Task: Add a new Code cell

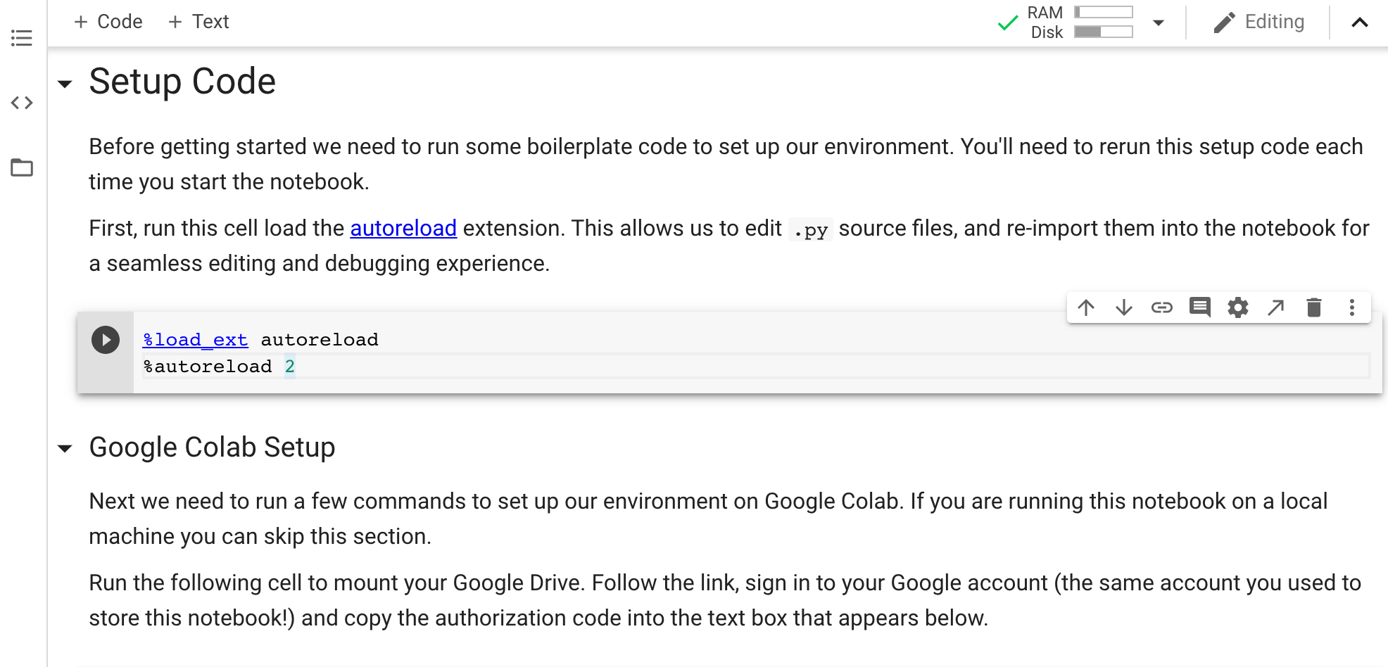Action: [108, 22]
